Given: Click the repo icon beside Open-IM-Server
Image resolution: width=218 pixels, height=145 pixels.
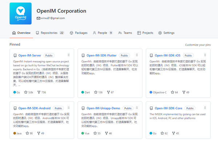Looking at the screenshot, I should coord(15,55).
